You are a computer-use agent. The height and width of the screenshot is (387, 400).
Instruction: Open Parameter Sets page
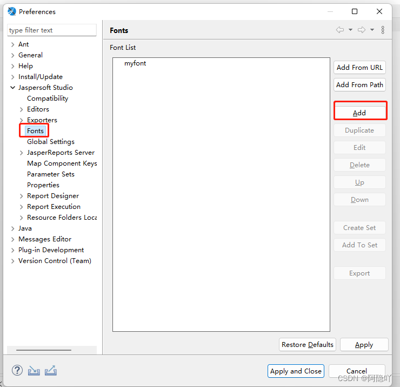51,174
